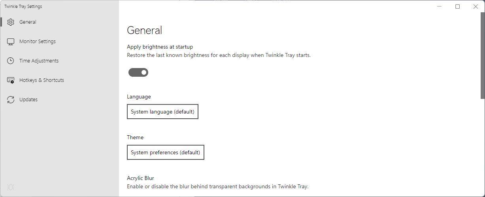Open the Monitor Settings text label
This screenshot has height=197, width=485.
pos(38,42)
